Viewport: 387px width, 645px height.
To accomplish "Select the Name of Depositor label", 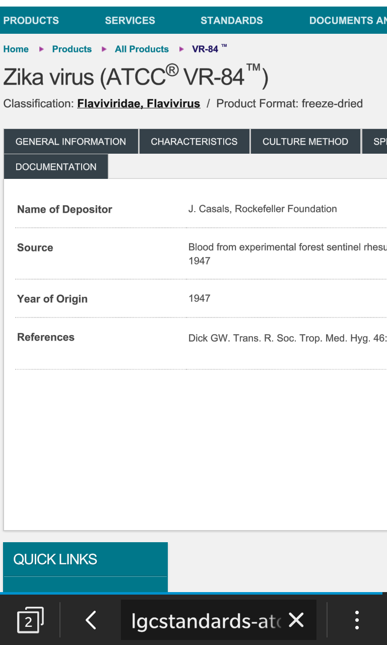I will (64, 210).
